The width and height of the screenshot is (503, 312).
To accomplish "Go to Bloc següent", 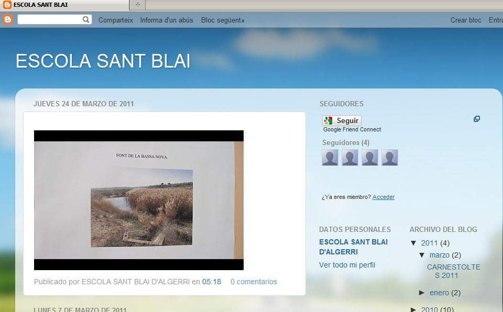I will click(x=223, y=20).
